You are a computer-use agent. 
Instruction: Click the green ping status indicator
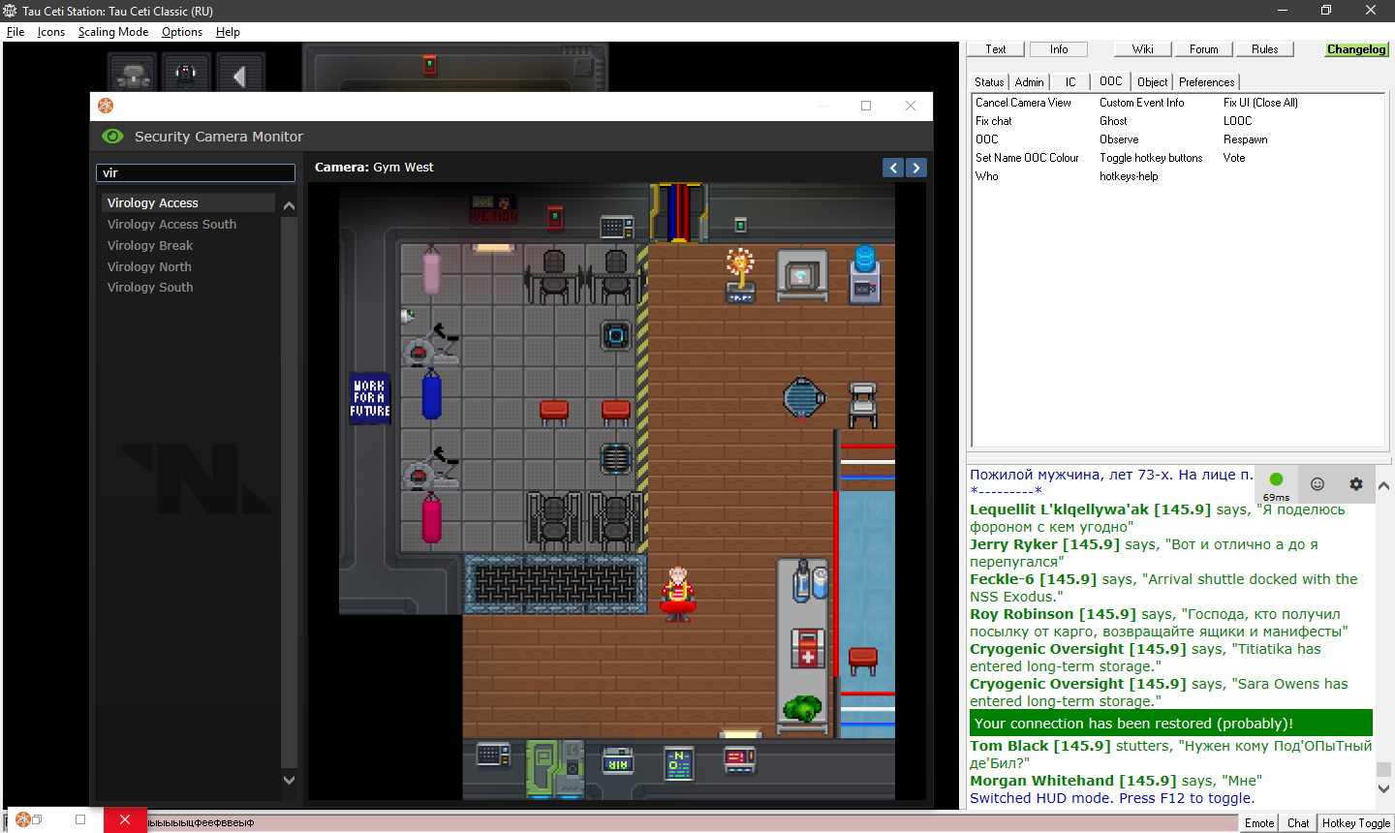(1276, 479)
